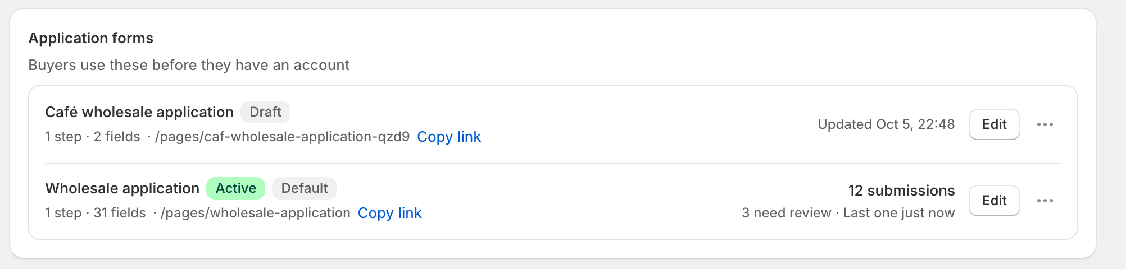Click the /pages/wholesale-application path

pyautogui.click(x=256, y=213)
